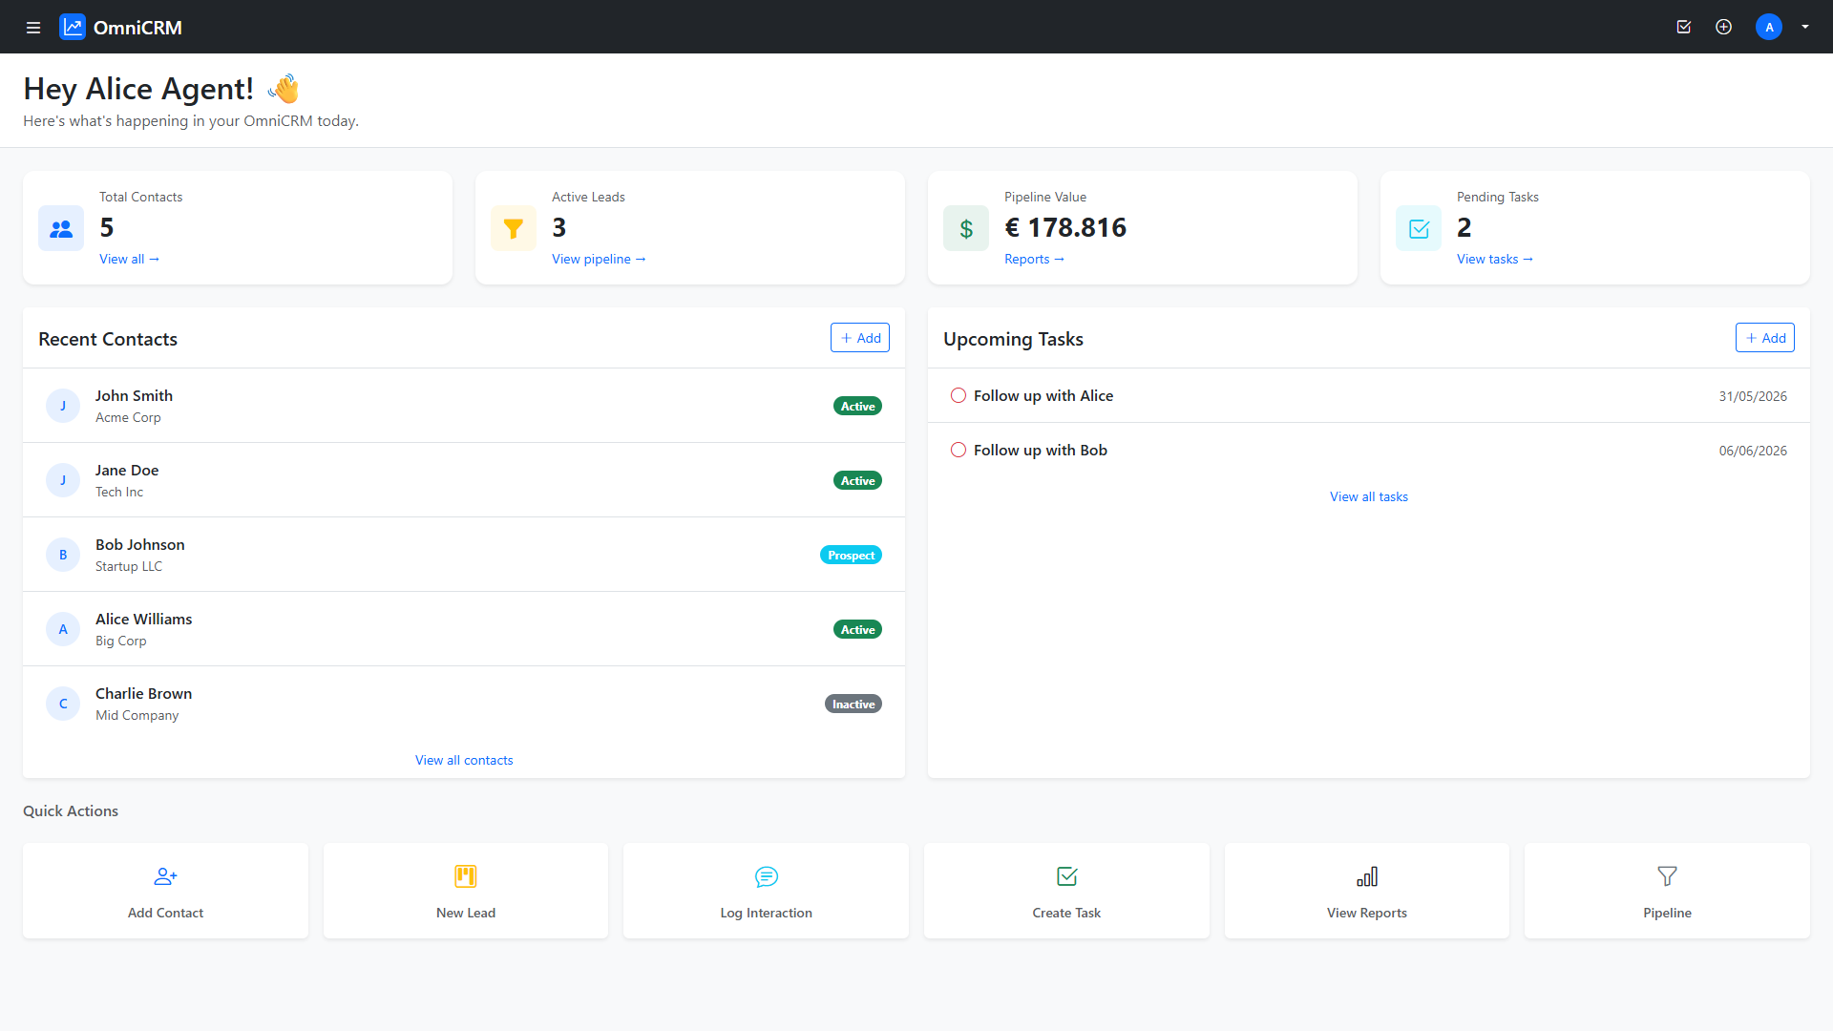The width and height of the screenshot is (1833, 1031).
Task: Select the View Reports quick action label
Action: (x=1367, y=913)
